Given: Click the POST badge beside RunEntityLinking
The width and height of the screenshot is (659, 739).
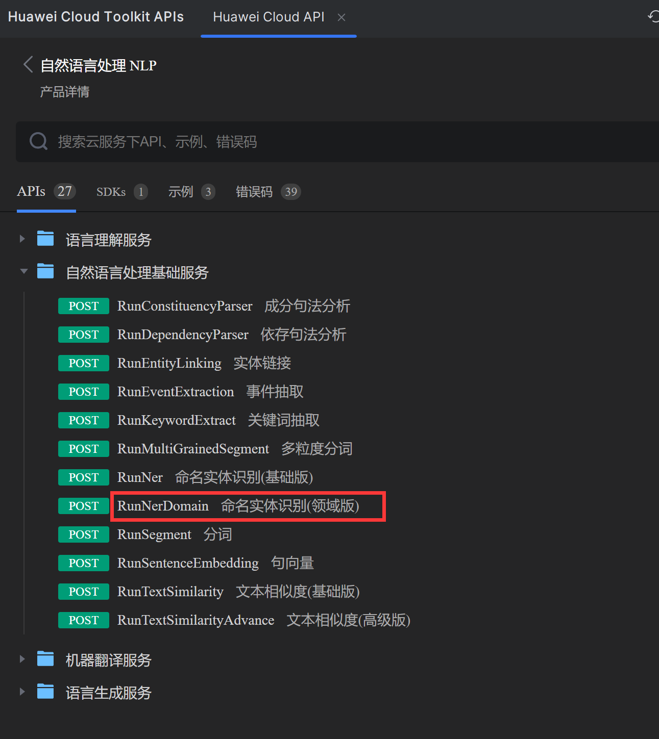Looking at the screenshot, I should click(x=84, y=363).
